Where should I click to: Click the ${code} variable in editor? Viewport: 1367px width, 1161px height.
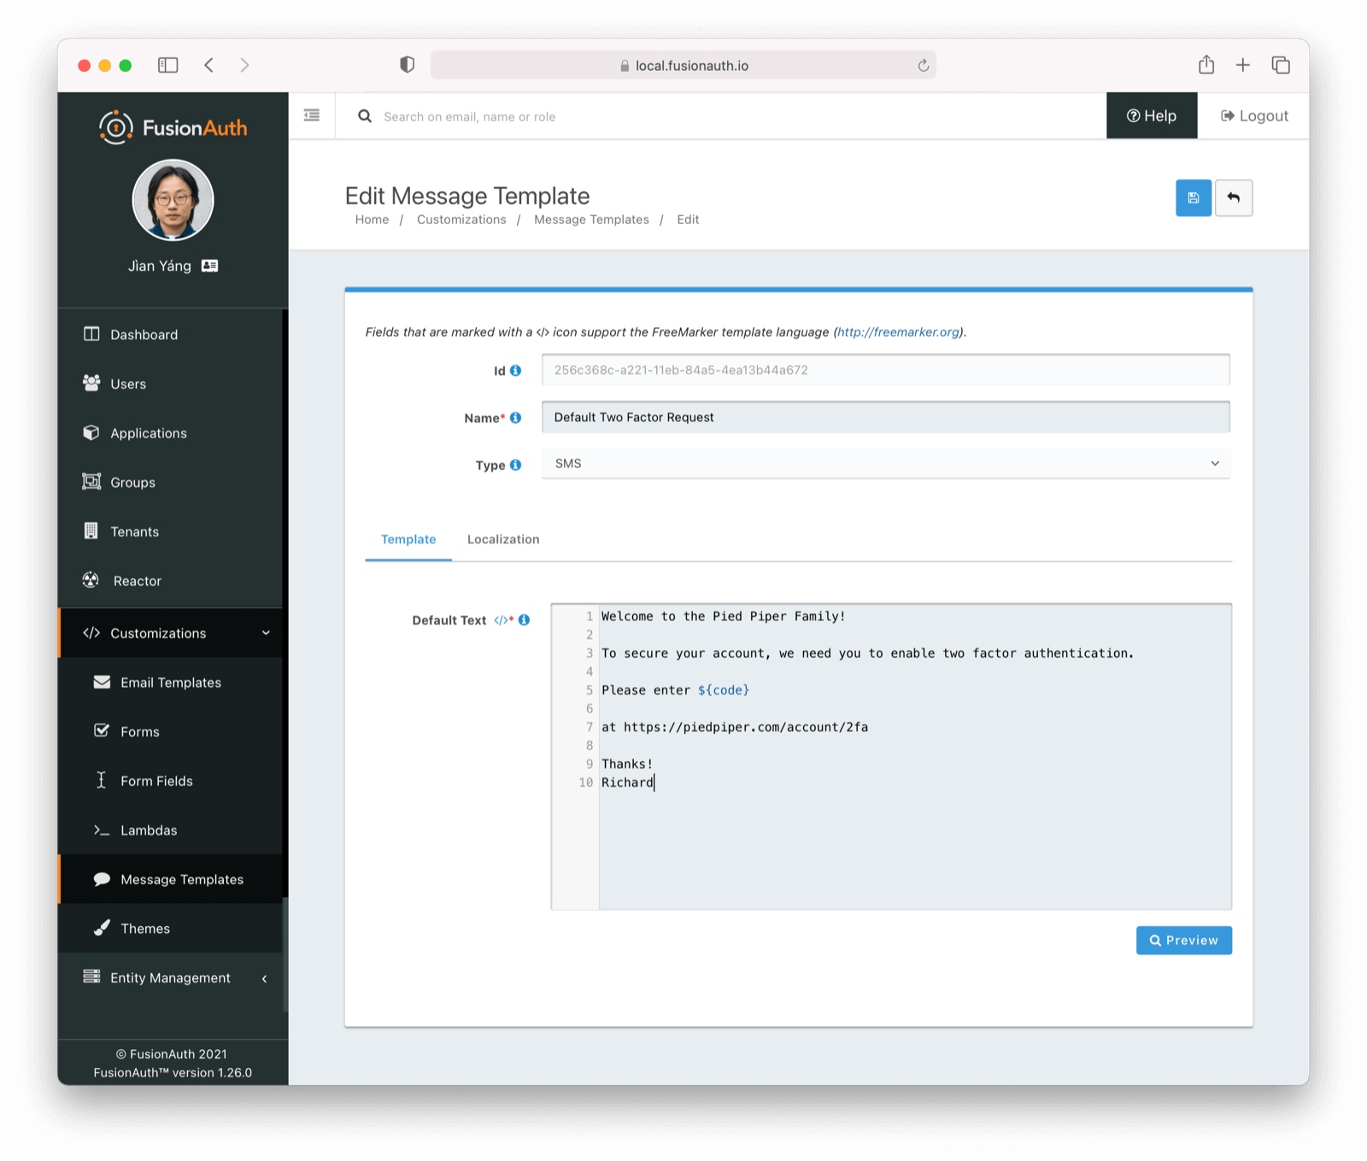[x=723, y=690]
